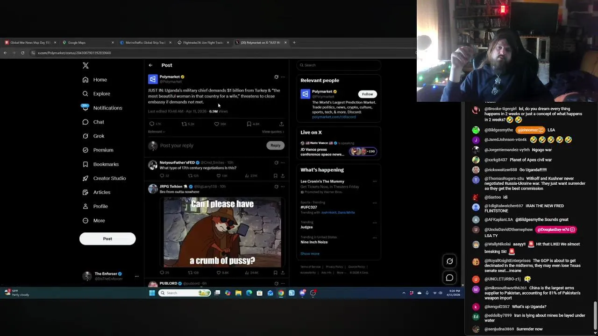Click the browser address bar URL
Image resolution: width=598 pixels, height=336 pixels.
(x=74, y=53)
